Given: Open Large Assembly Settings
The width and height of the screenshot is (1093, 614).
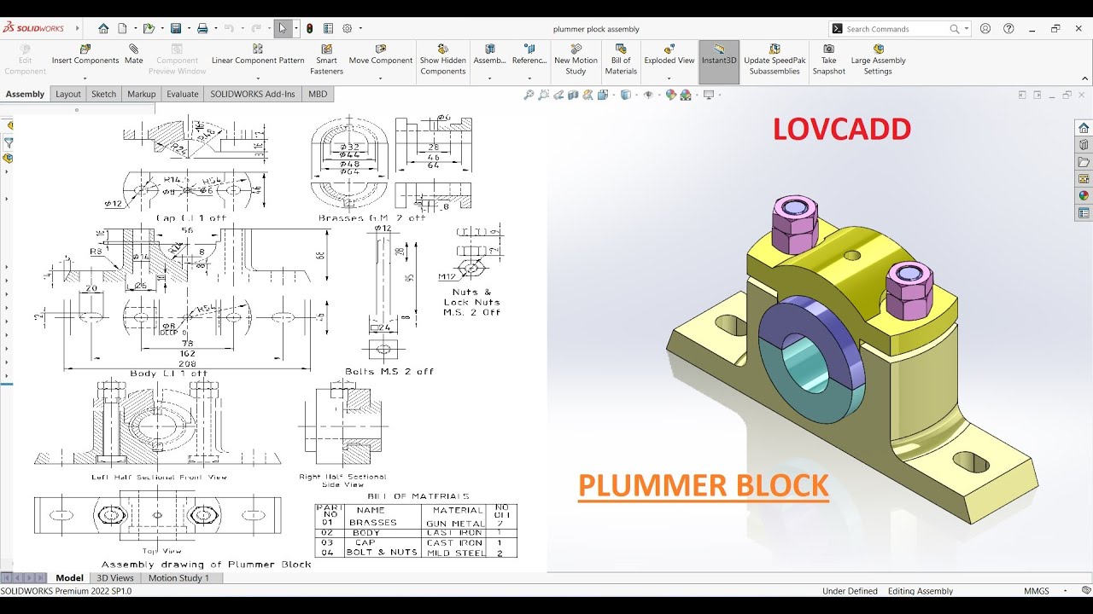Looking at the screenshot, I should (x=878, y=60).
